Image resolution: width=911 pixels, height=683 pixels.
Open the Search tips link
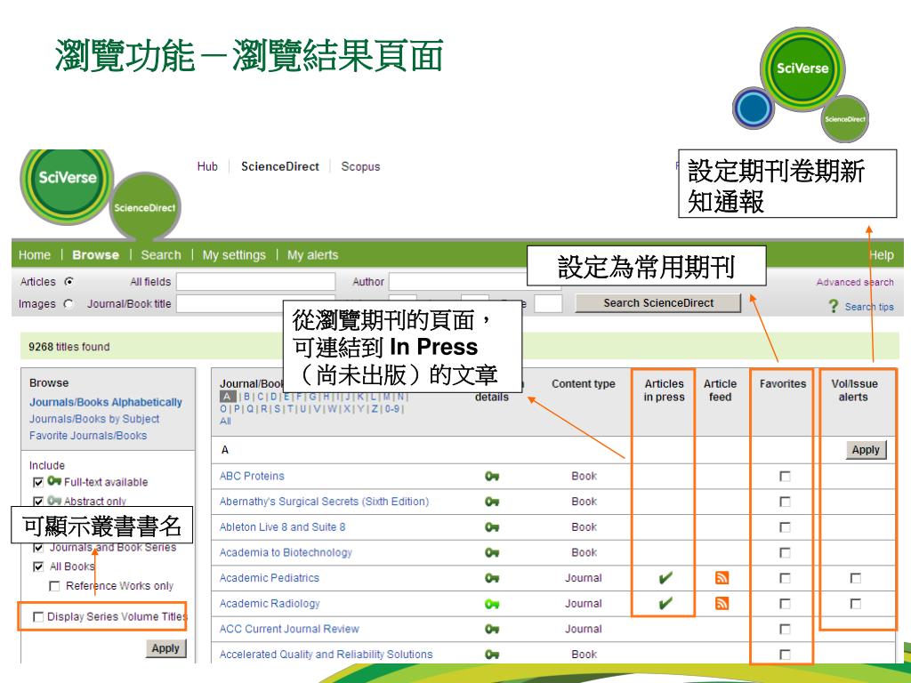point(869,307)
